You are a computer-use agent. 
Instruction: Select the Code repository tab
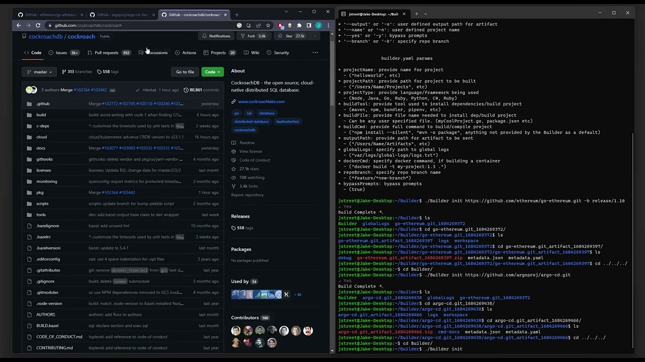[33, 52]
